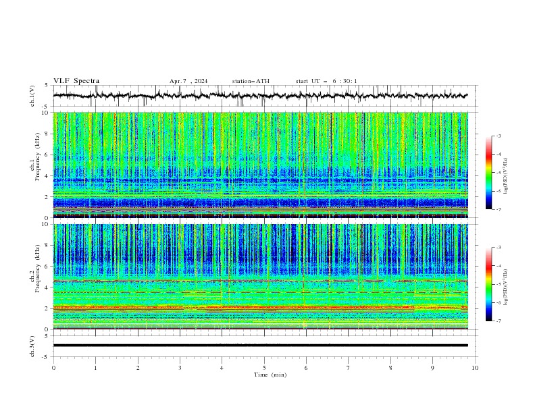The width and height of the screenshot is (535, 413).
Task: Click the 'ch.3(V)' waveform axis label
Action: click(32, 346)
